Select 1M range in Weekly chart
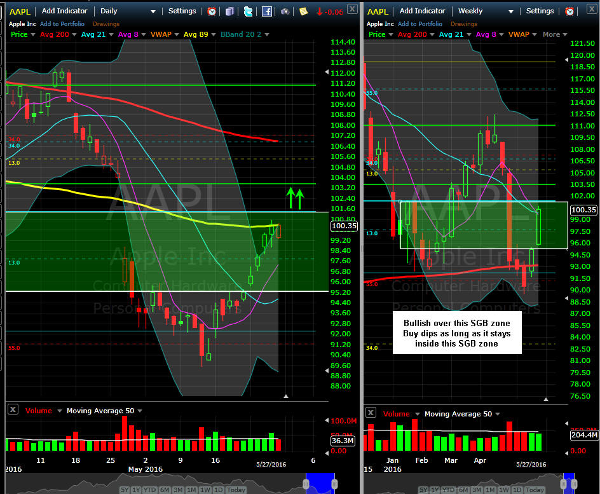 pyautogui.click(x=490, y=490)
